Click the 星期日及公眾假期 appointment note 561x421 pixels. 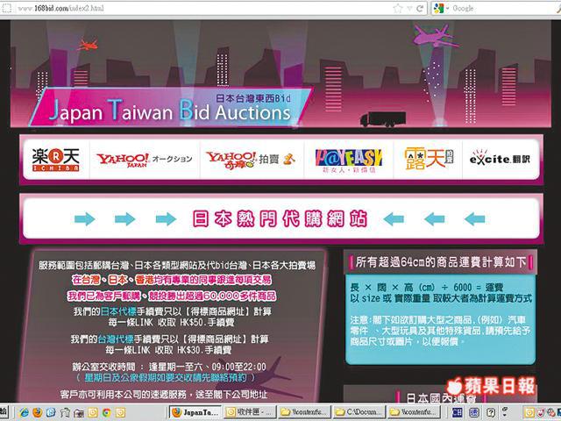(x=166, y=377)
